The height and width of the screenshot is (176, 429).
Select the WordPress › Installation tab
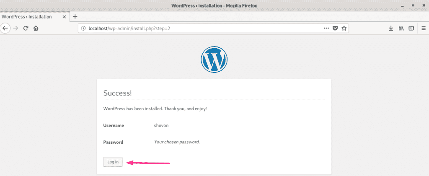[27, 17]
